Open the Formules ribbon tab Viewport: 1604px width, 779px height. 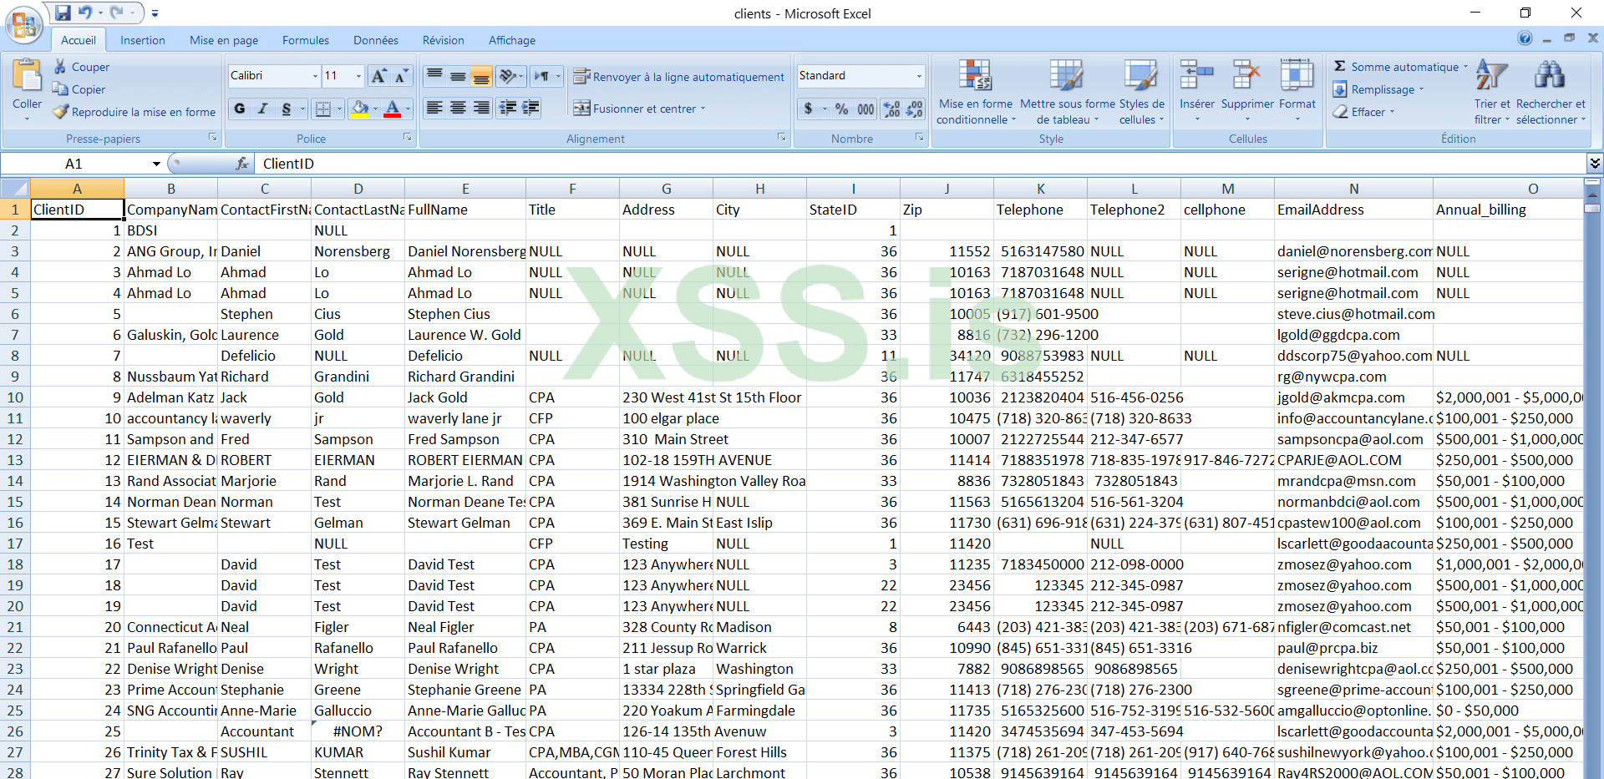305,40
